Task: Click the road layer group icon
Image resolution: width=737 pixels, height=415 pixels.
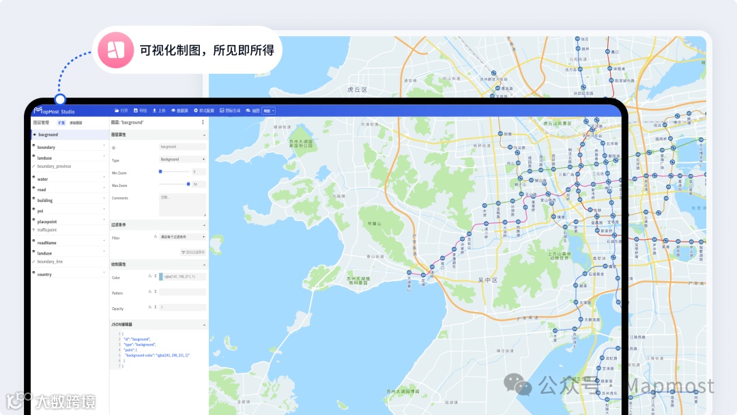Action: click(34, 188)
